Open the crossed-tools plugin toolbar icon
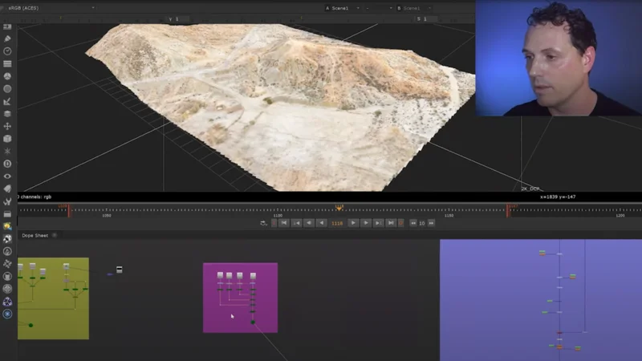 click(7, 264)
